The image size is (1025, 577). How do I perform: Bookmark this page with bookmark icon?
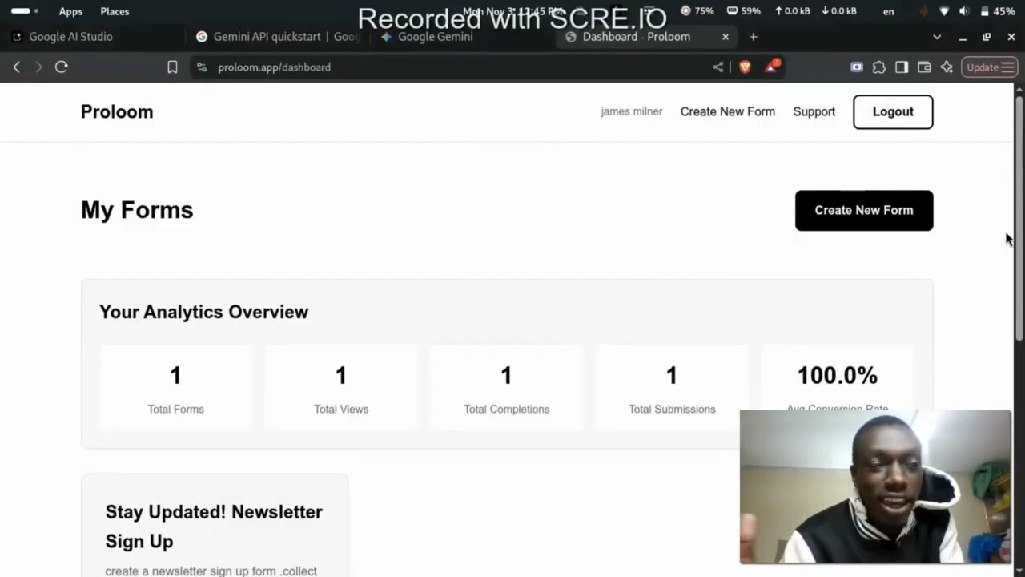click(172, 67)
